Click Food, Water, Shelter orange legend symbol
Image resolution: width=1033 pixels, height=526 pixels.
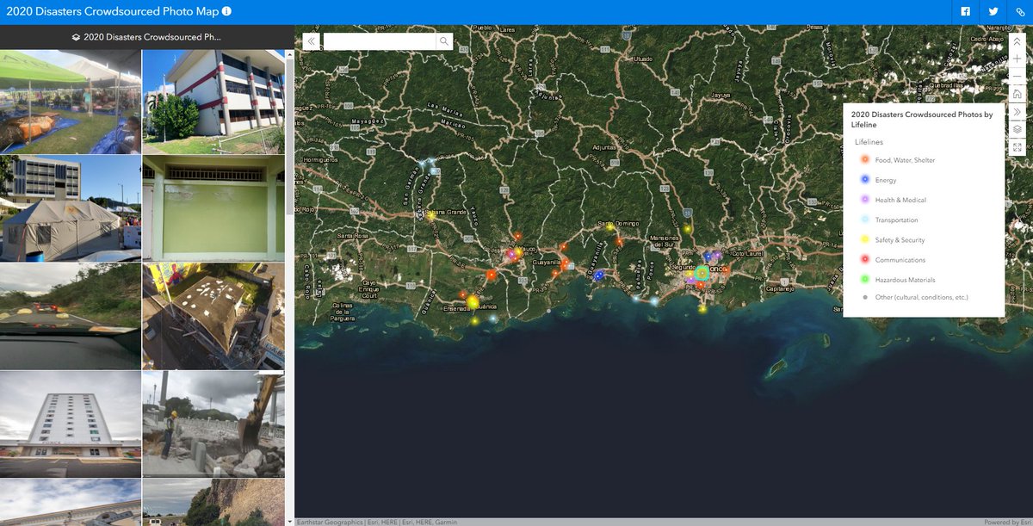tap(864, 159)
